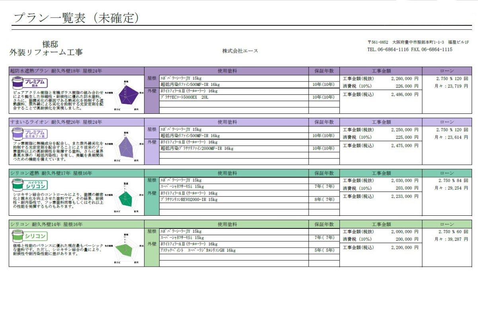Click the 2,486,000 円 tax-included total
Viewport: 478px width, 322px height.
coord(405,94)
